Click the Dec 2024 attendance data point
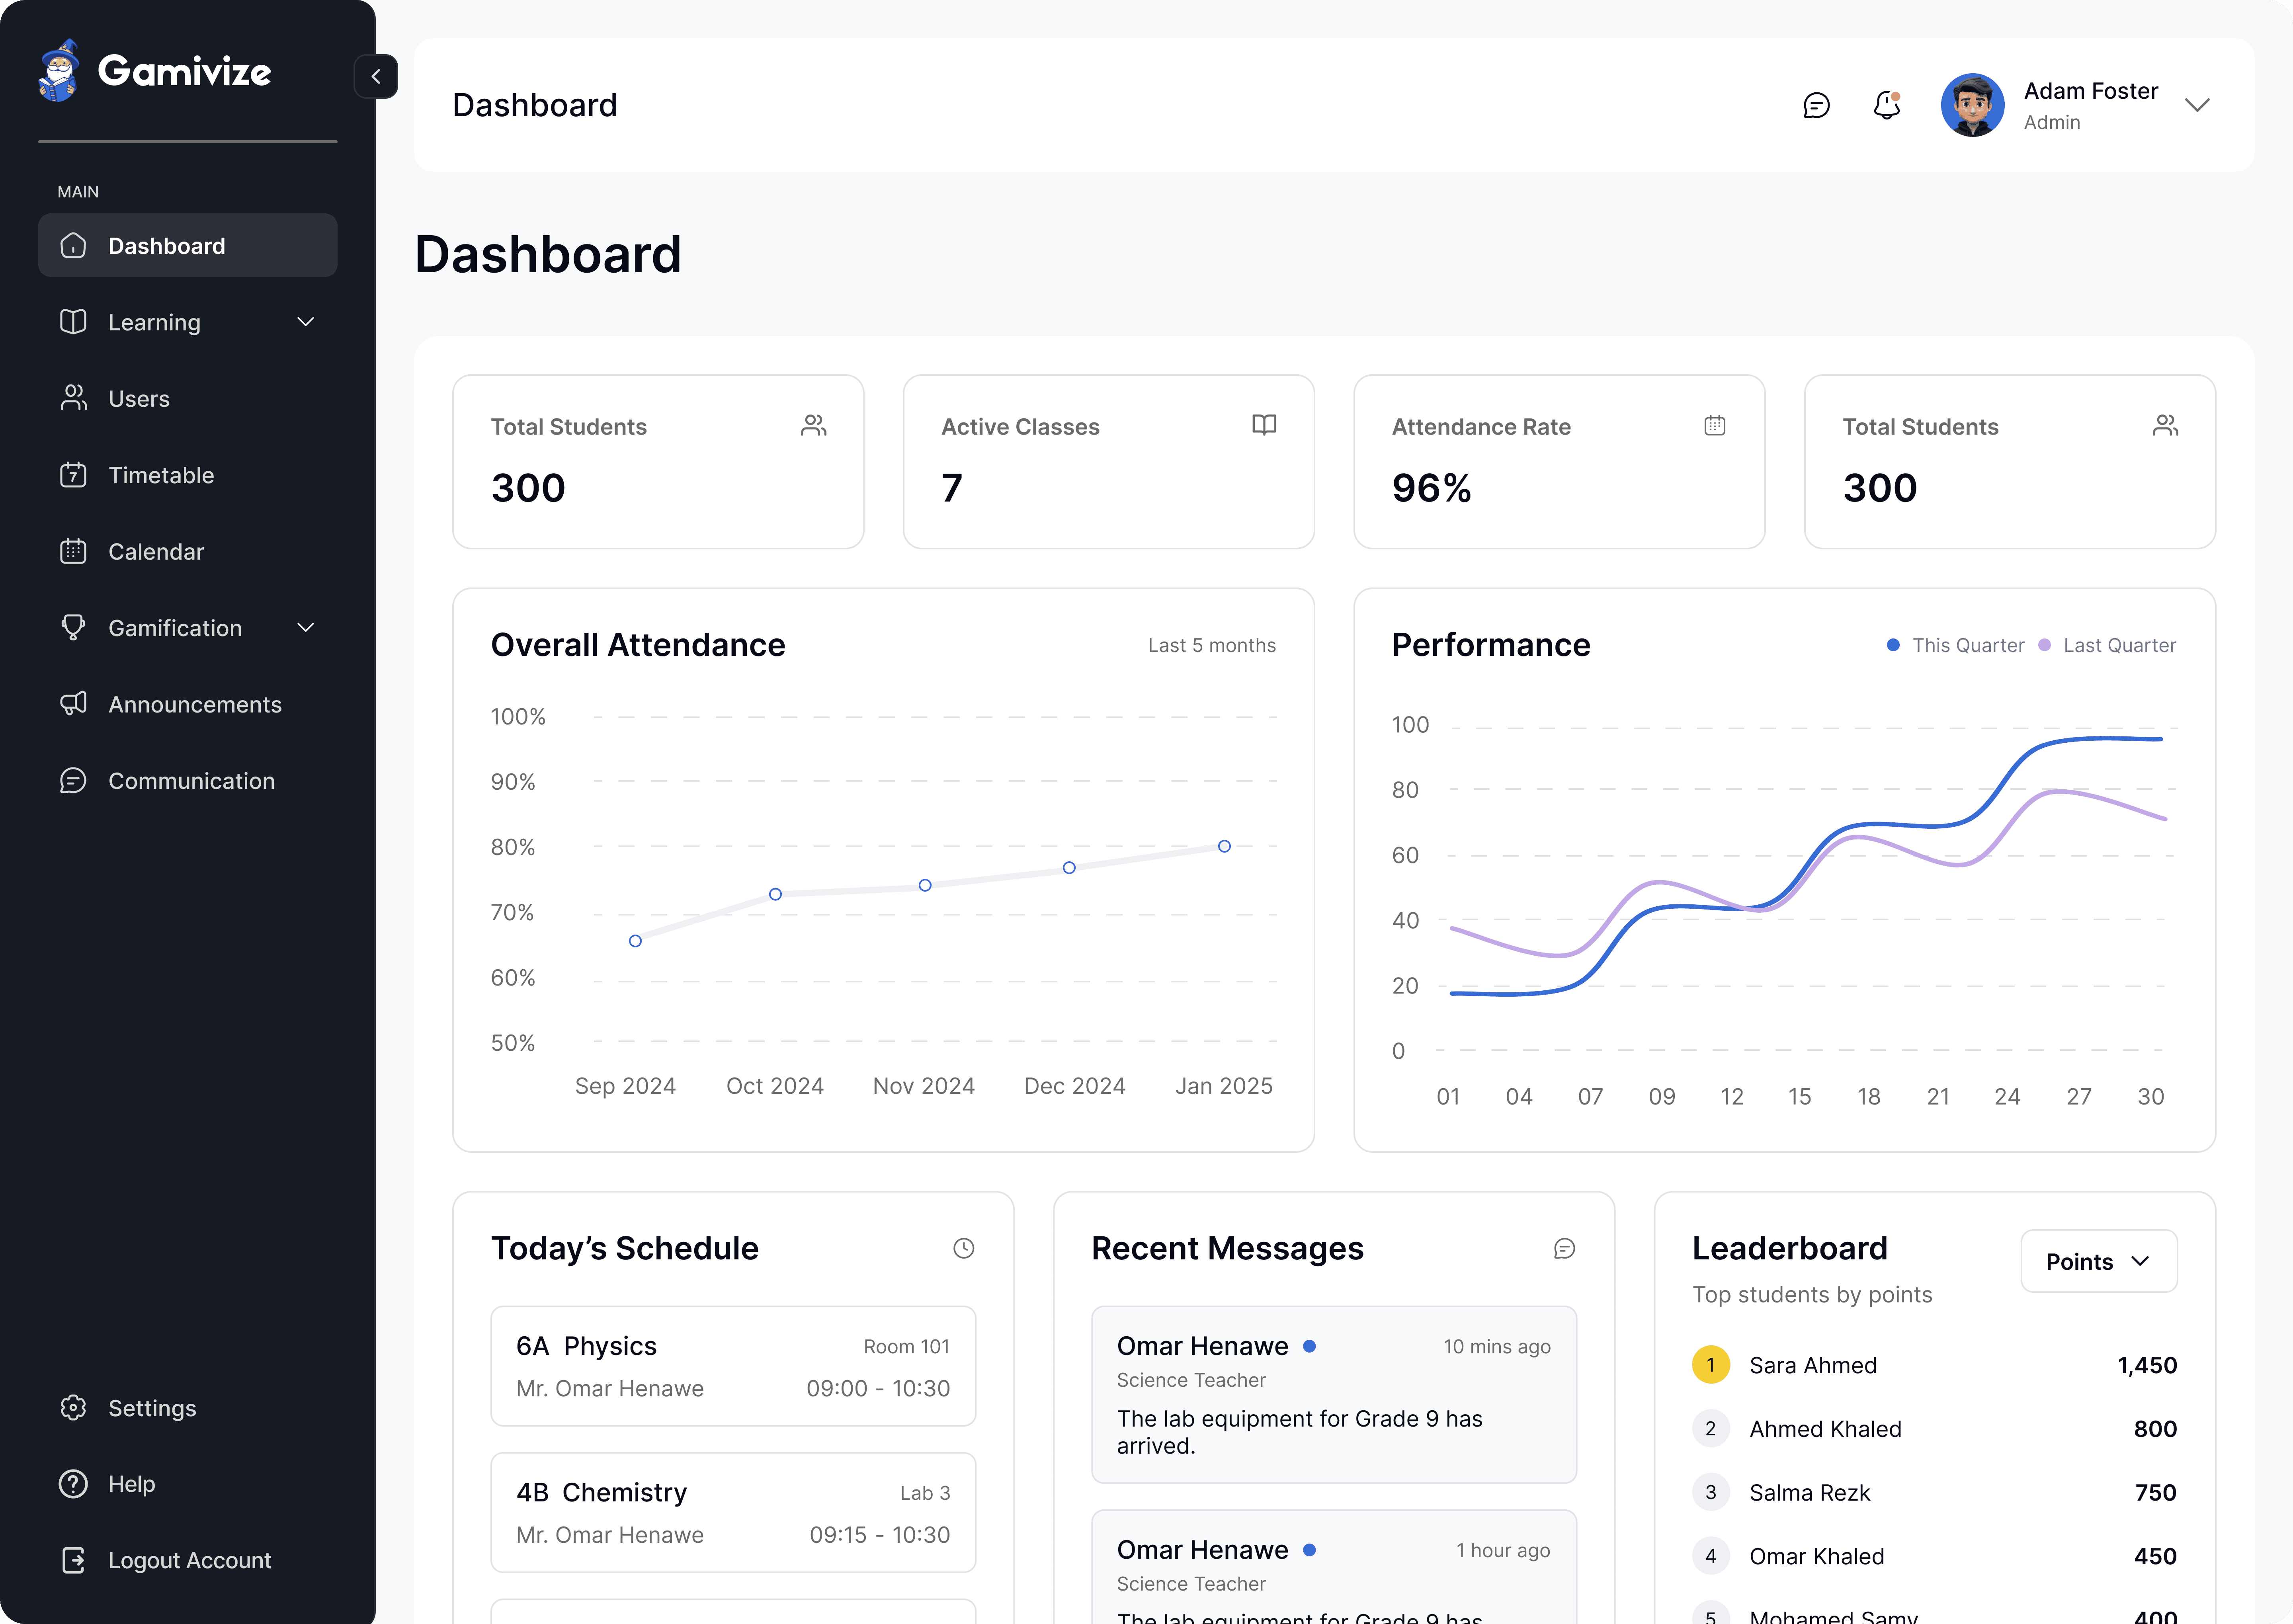The image size is (2293, 1624). tap(1069, 868)
